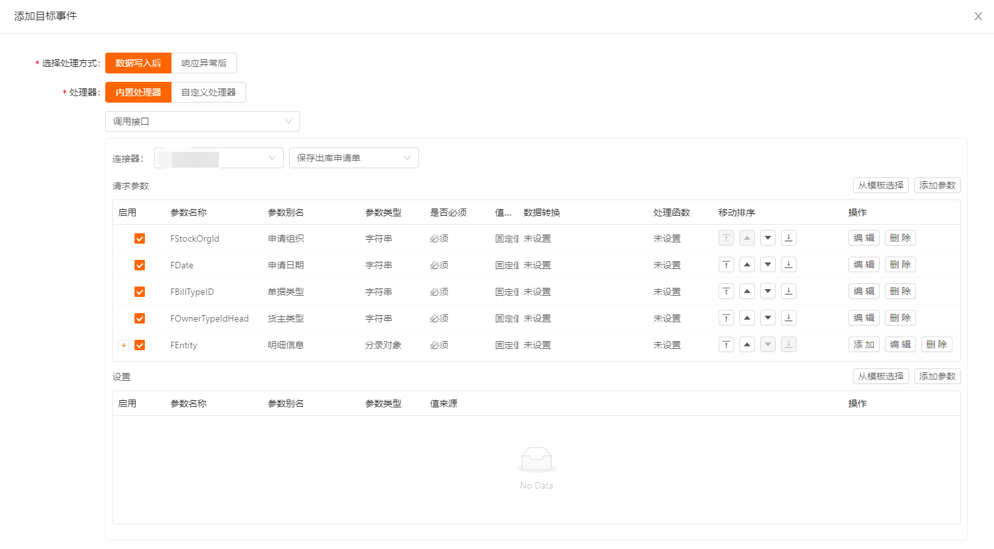Open the 保存出库申请单 dropdown
Screen dimensions: 994x549
tap(353, 158)
